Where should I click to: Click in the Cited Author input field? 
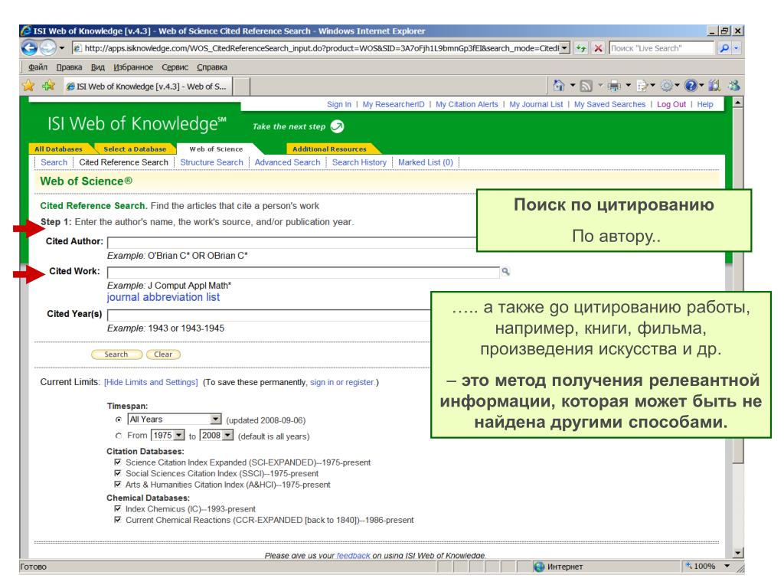292,243
